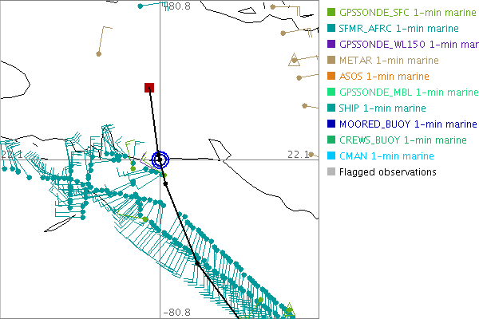Click the CMAN cyan legend square
479x319 pixels.
coord(332,156)
